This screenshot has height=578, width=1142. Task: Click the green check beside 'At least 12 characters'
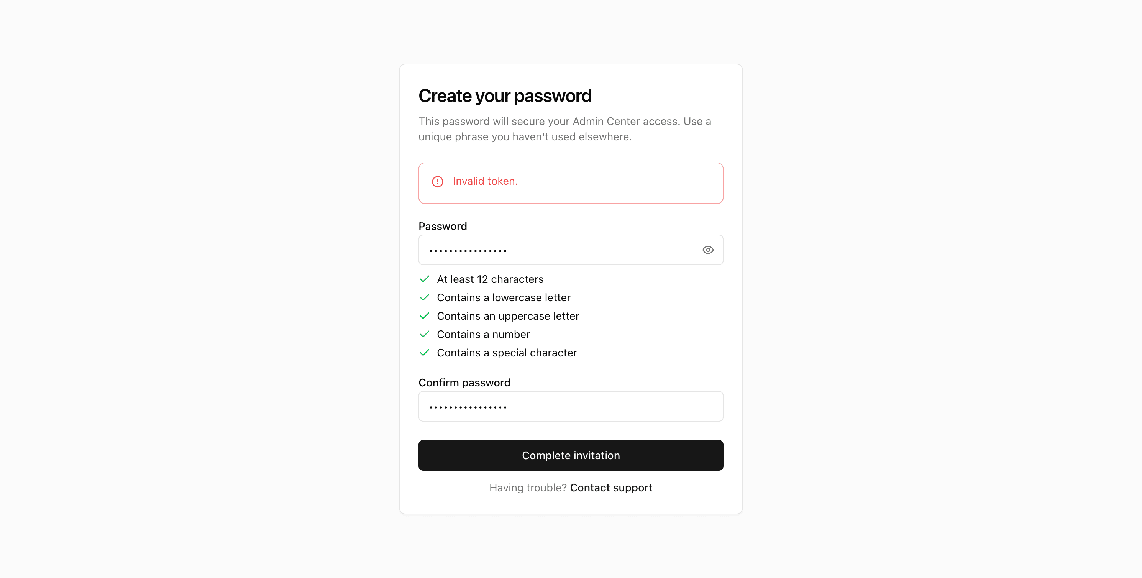tap(424, 279)
